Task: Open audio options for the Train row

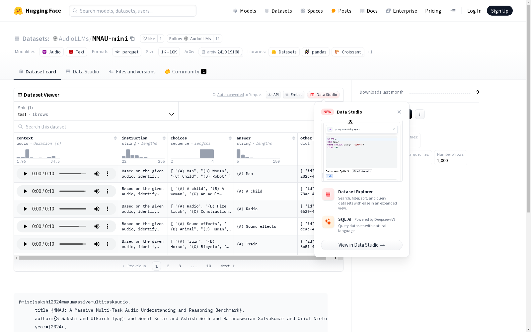Action: 108,244
